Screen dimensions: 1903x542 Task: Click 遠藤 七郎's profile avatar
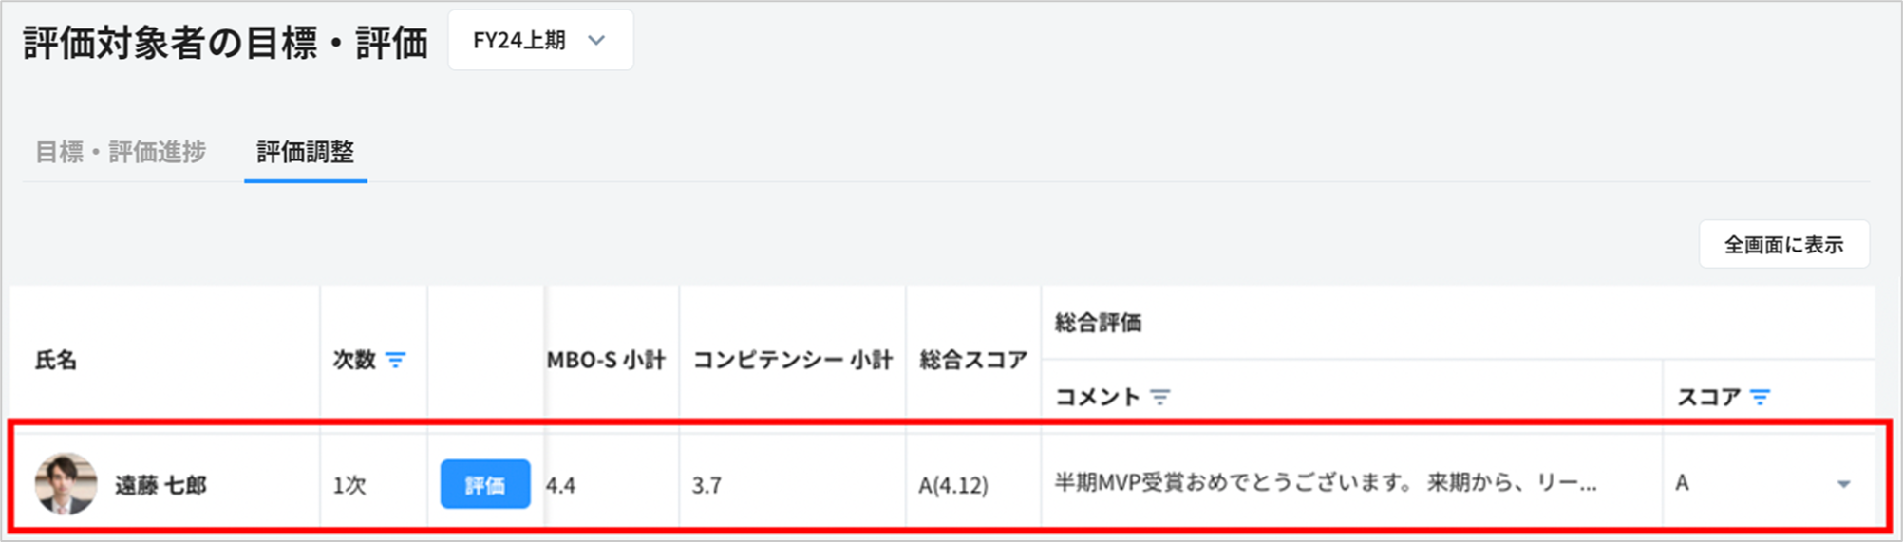tap(66, 484)
